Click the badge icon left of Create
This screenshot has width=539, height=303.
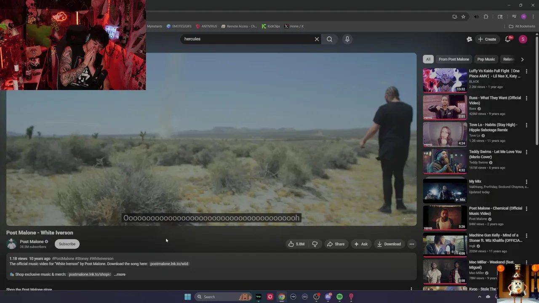[x=469, y=39]
